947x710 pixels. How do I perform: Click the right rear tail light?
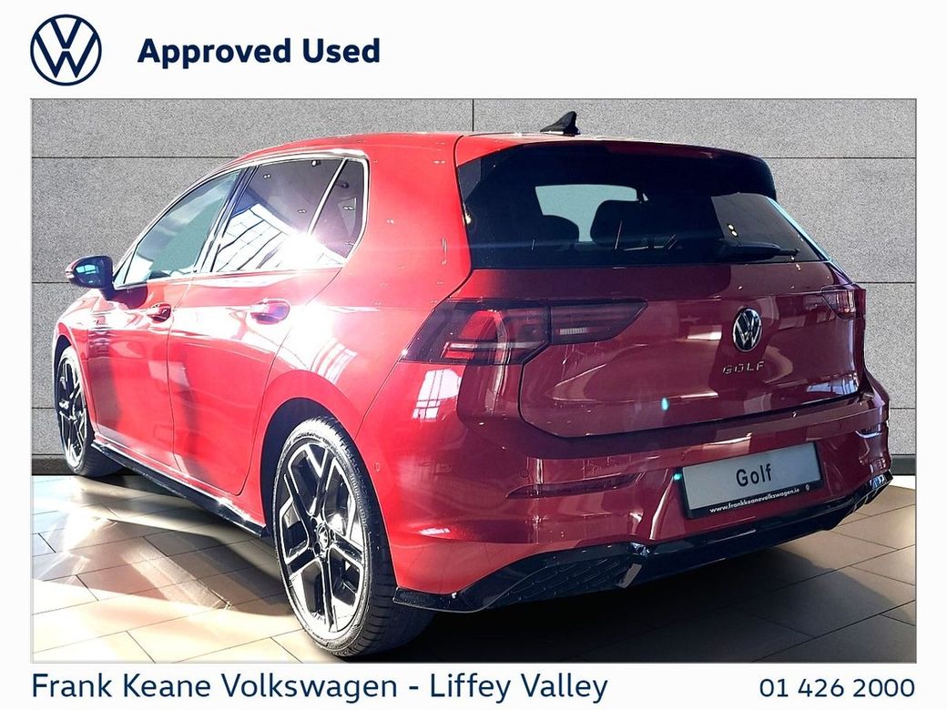coord(840,302)
